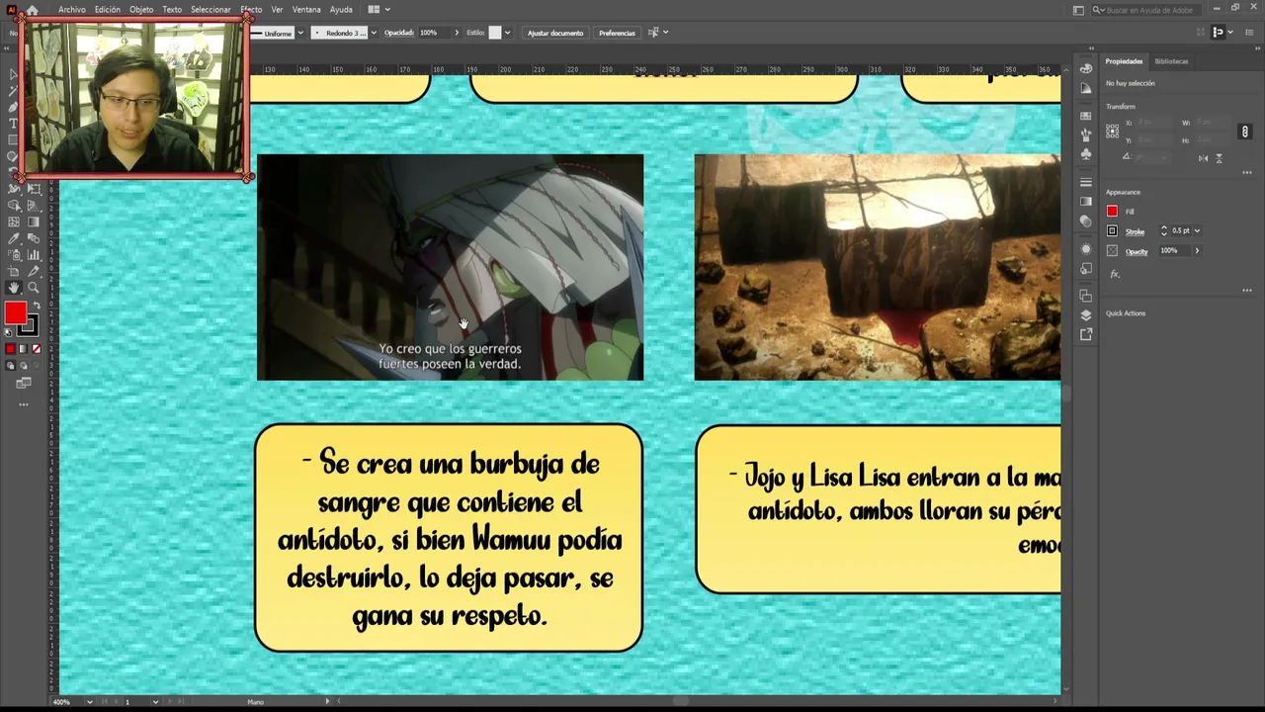This screenshot has width=1265, height=712.
Task: Open the Color Guide panel icon
Action: pyautogui.click(x=1086, y=88)
